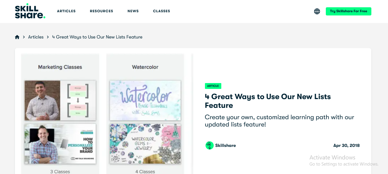This screenshot has width=388, height=174.
Task: Click the Articles breadcrumb link
Action: tap(36, 37)
